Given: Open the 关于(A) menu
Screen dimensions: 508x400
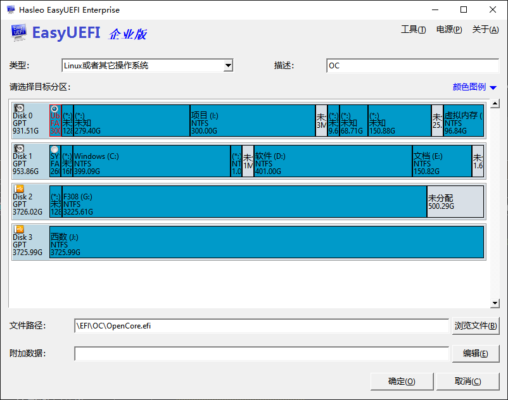Looking at the screenshot, I should tap(485, 30).
